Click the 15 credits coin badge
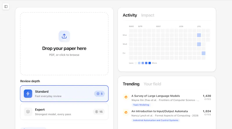 coord(99,112)
